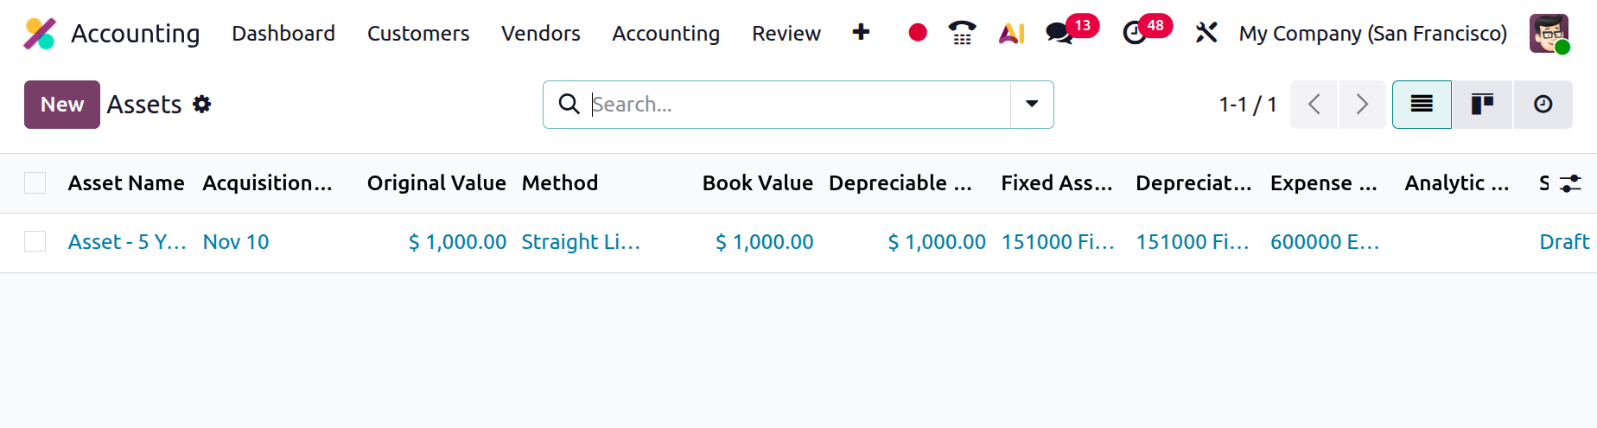Click the red recording indicator icon
This screenshot has height=428, width=1597.
[918, 33]
